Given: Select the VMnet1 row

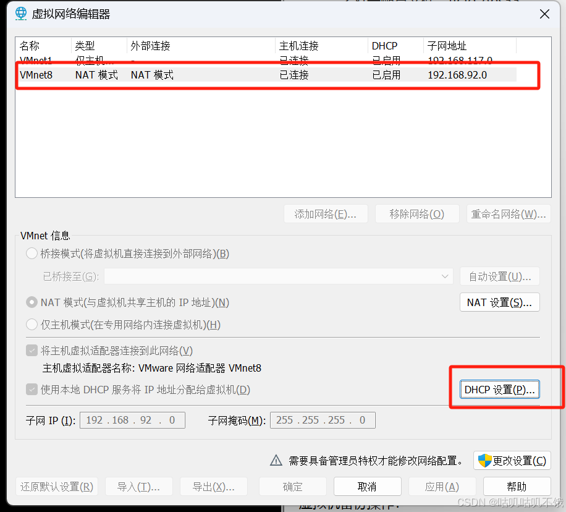Looking at the screenshot, I should (x=266, y=60).
